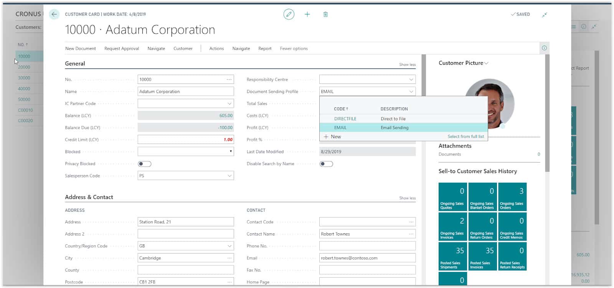The image size is (614, 288).
Task: Select customer C00010 in background list
Action: click(x=25, y=110)
